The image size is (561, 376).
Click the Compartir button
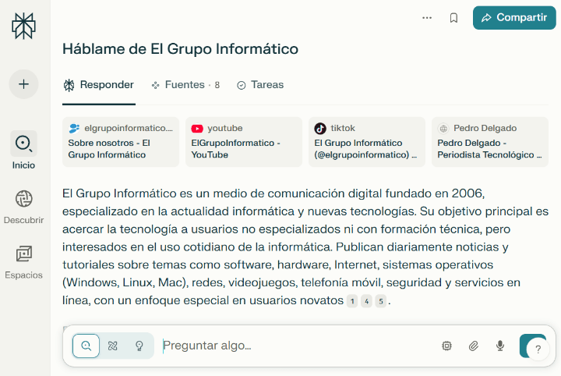click(514, 17)
